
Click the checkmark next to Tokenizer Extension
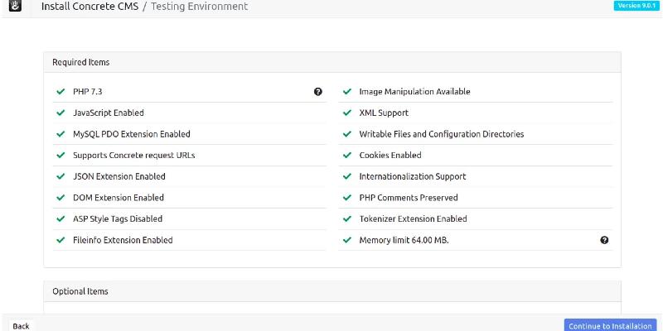click(x=346, y=219)
